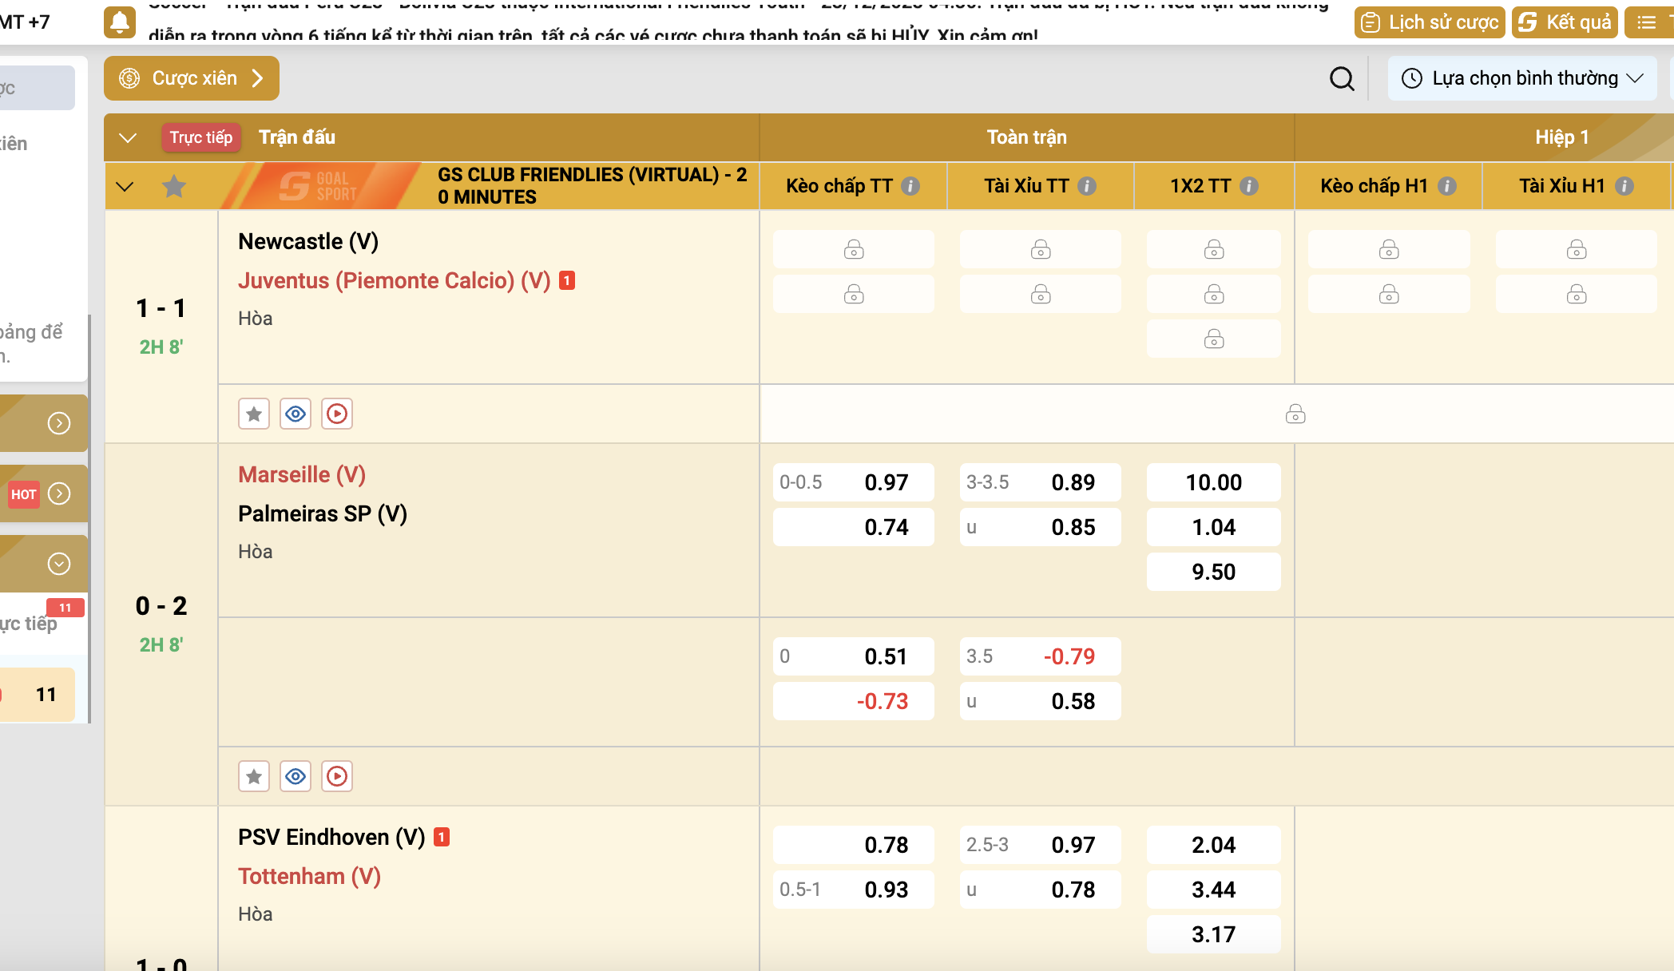Image resolution: width=1674 pixels, height=971 pixels.
Task: Toggle favorite star for Newcastle match
Action: click(254, 414)
